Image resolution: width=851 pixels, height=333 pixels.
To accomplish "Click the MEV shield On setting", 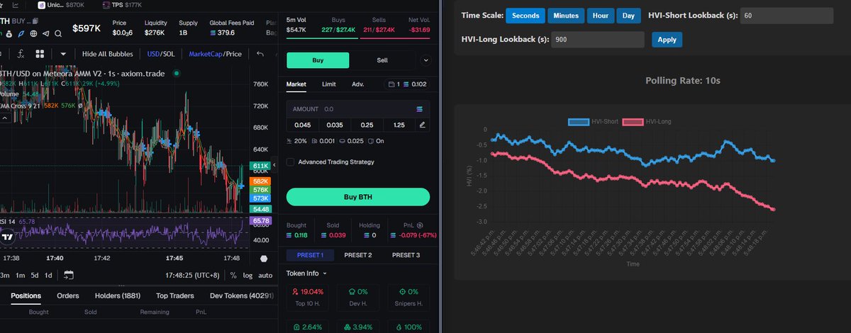I will 376,141.
